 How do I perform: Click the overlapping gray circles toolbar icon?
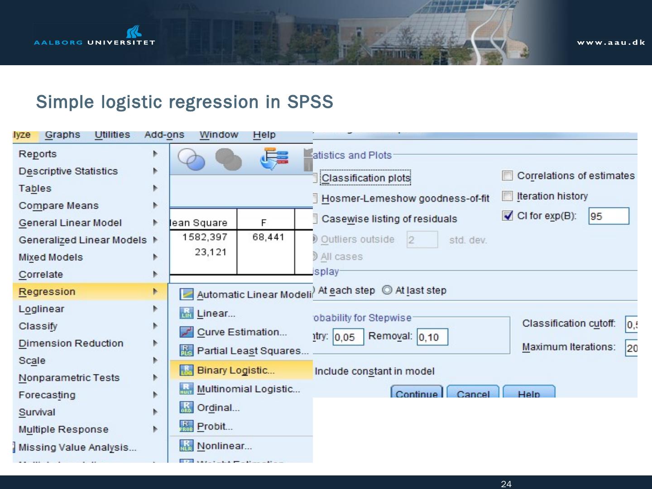coord(228,159)
